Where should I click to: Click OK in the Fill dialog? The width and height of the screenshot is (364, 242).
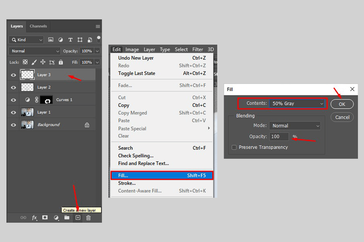(x=342, y=104)
